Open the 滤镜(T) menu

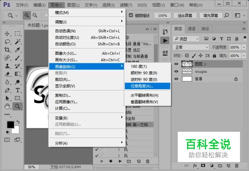[x=126, y=5]
